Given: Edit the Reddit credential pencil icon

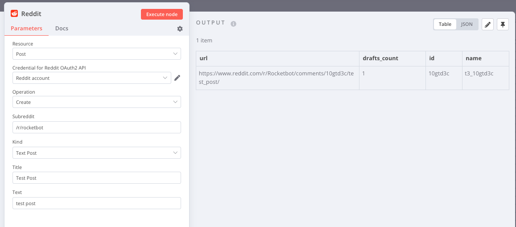Looking at the screenshot, I should 177,78.
